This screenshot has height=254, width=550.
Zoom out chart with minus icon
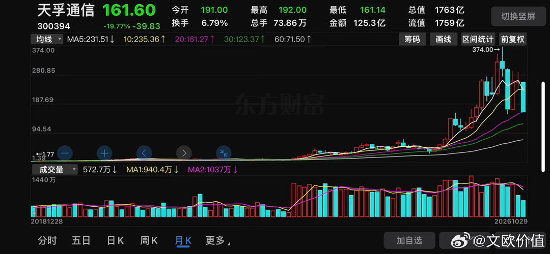(65, 153)
